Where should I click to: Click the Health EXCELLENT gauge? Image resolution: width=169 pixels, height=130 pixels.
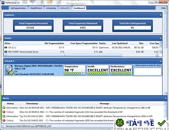point(98,70)
